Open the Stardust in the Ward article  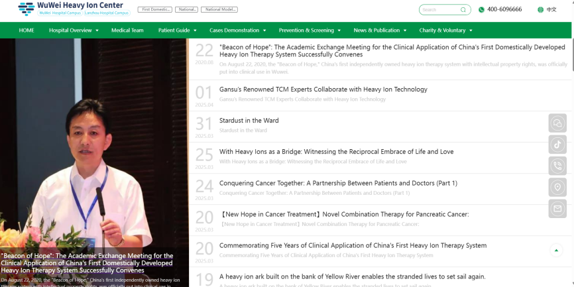point(249,121)
